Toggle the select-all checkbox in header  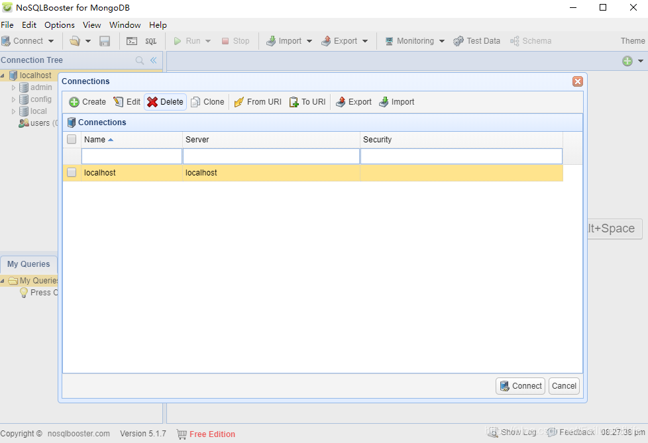(x=72, y=139)
